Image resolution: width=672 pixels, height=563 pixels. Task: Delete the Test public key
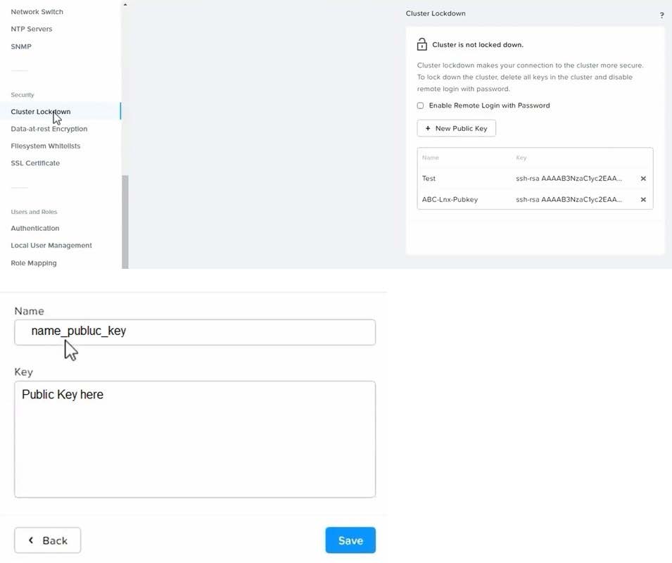(643, 179)
